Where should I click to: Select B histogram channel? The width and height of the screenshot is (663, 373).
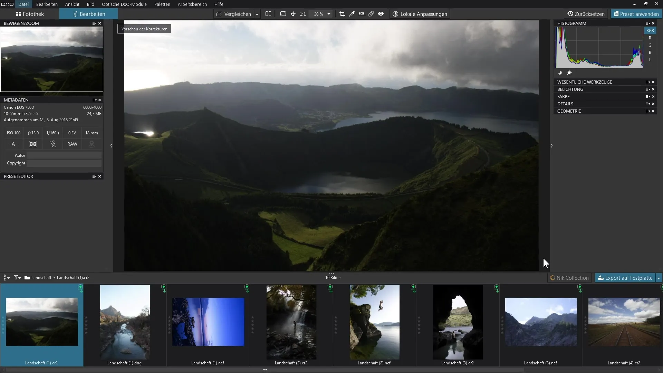[x=650, y=52]
